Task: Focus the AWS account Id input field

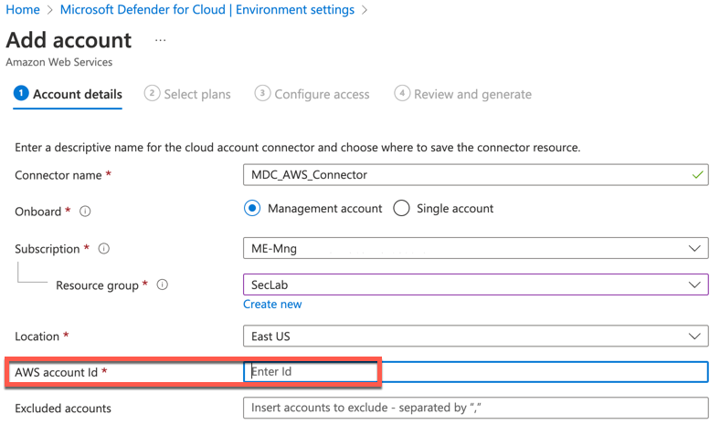Action: click(x=476, y=372)
